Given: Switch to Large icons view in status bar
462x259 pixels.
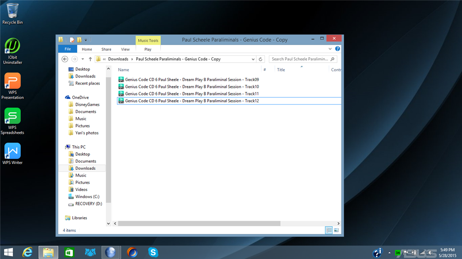Looking at the screenshot, I should 336,230.
